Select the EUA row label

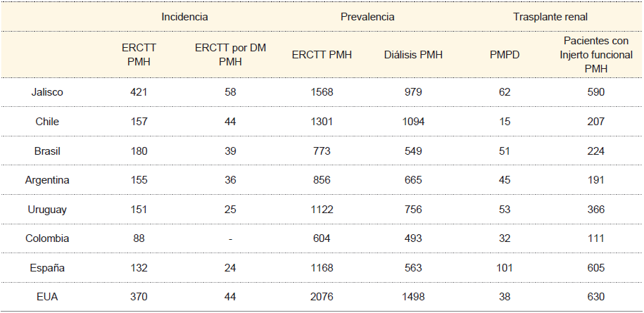[47, 297]
